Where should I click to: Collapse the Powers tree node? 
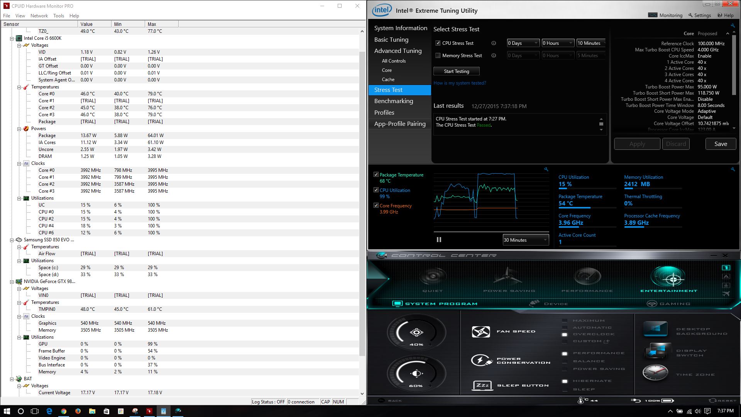point(19,129)
